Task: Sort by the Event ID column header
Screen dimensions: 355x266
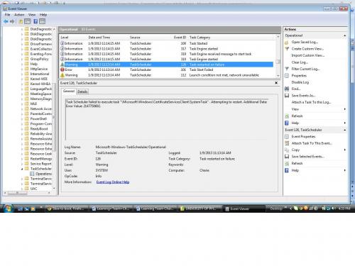Action: [x=180, y=38]
